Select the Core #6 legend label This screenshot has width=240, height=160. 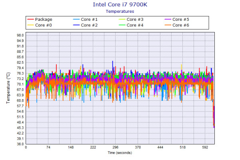tap(181, 25)
